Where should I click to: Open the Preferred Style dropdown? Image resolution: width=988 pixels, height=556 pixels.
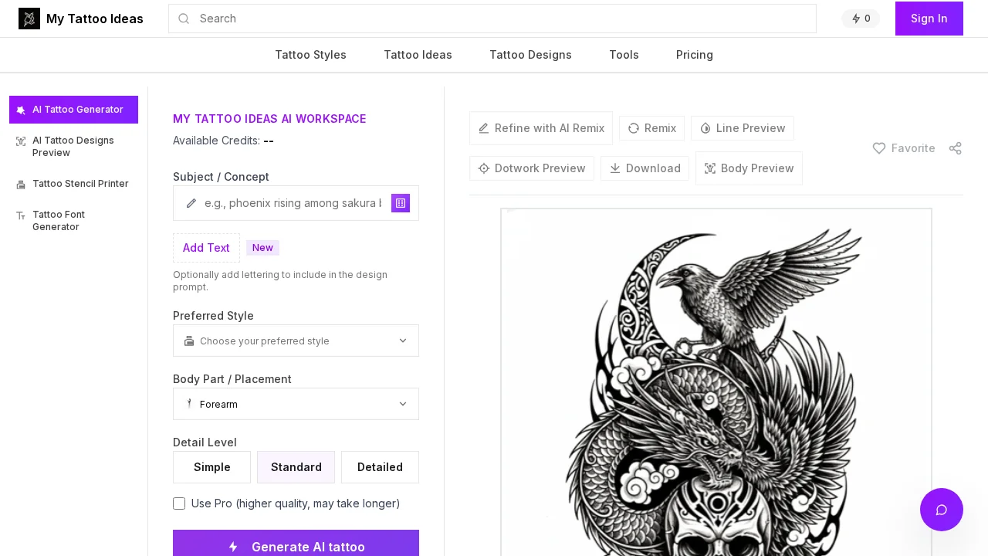pyautogui.click(x=296, y=341)
